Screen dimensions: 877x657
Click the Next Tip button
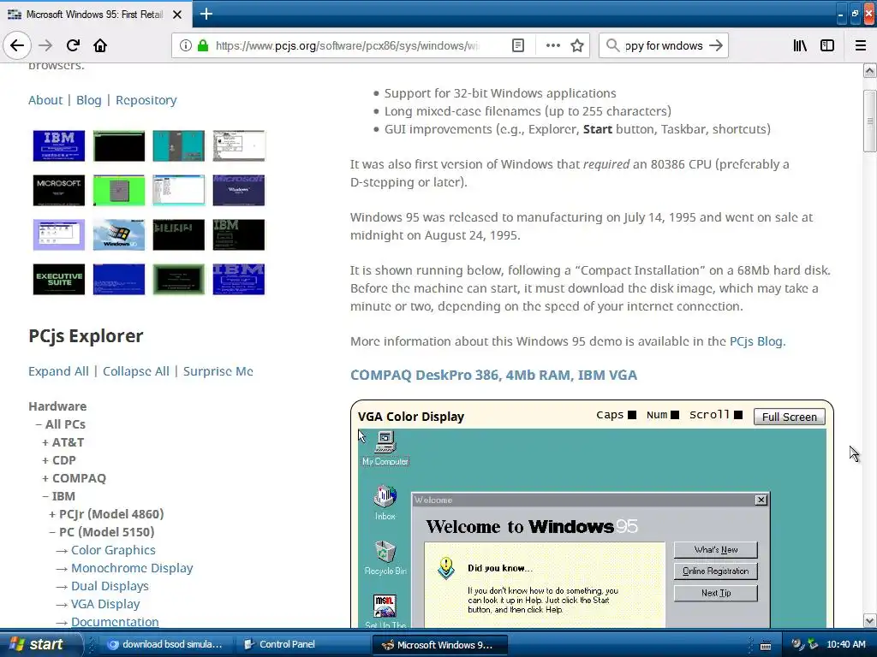(x=715, y=593)
